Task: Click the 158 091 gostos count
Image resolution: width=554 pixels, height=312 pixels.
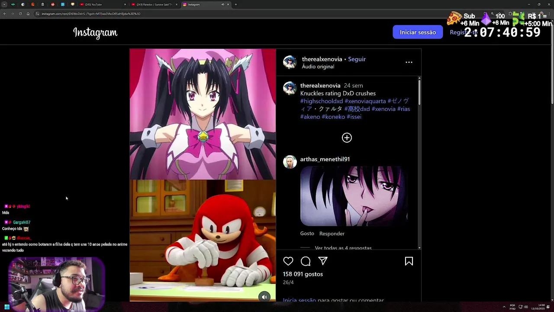Action: pyautogui.click(x=303, y=274)
